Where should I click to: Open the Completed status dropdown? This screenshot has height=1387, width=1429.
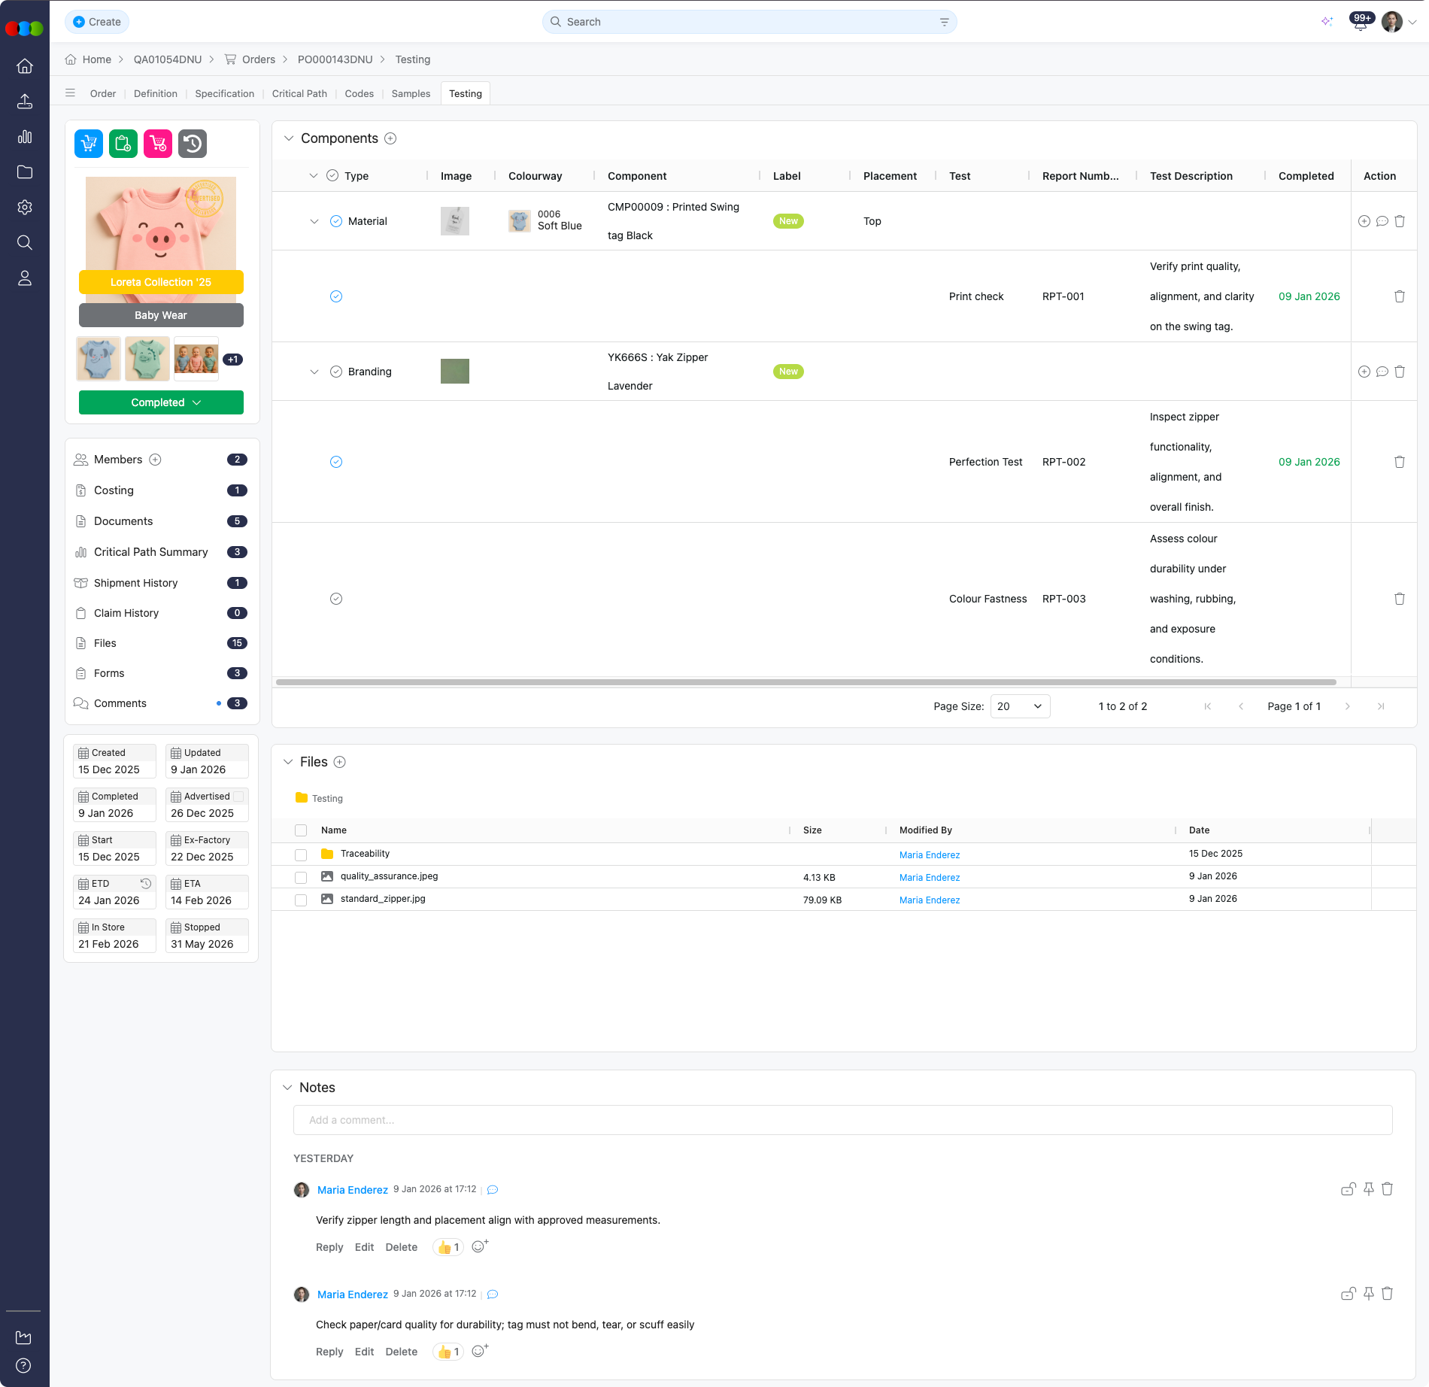pyautogui.click(x=161, y=402)
